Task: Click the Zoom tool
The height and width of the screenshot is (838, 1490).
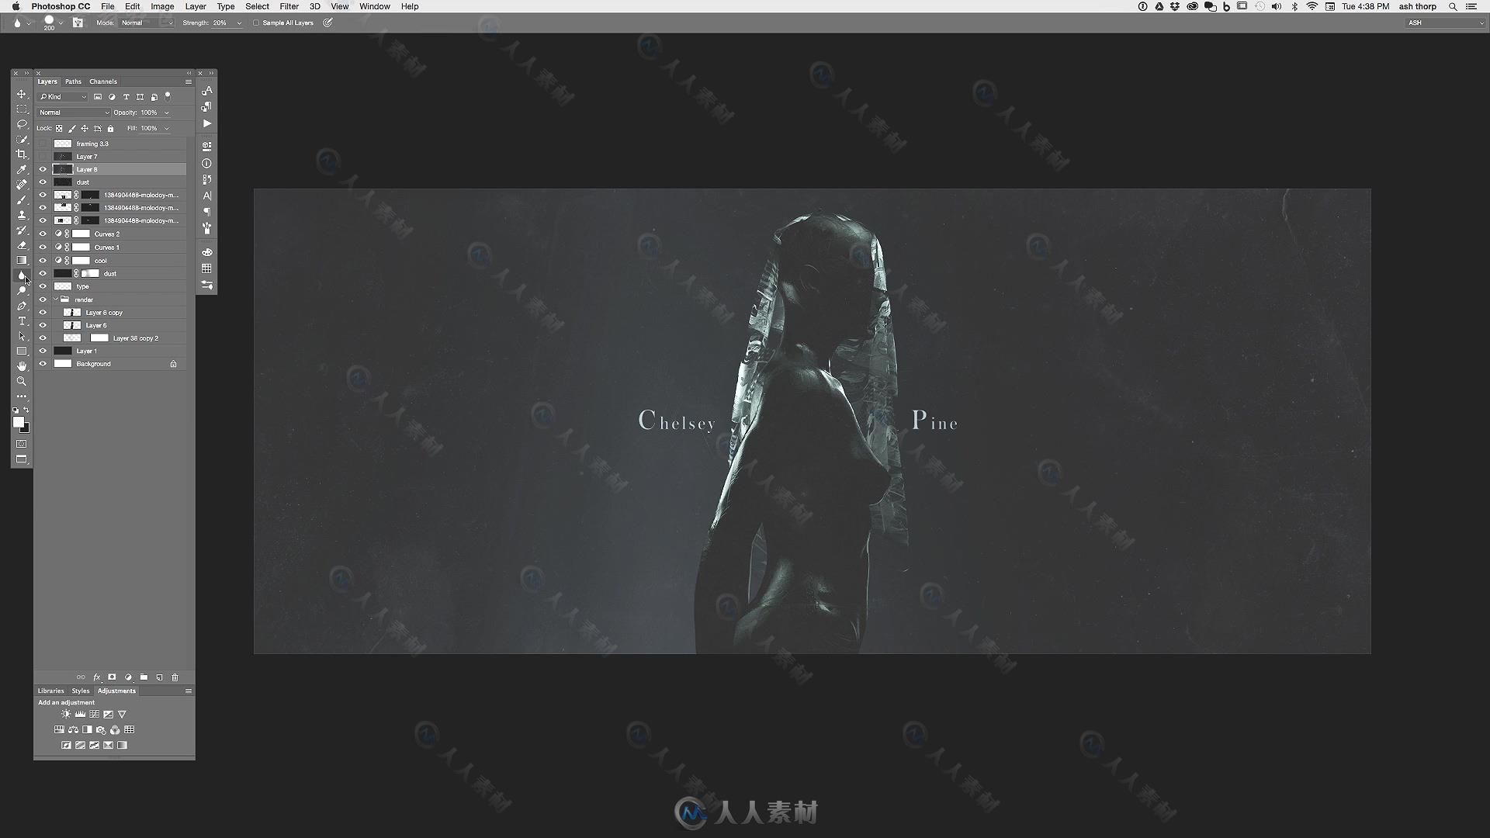Action: coord(22,381)
